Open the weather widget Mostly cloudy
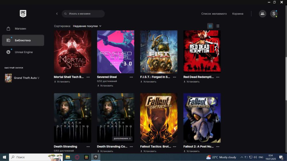287x161 pixels. coord(221,157)
